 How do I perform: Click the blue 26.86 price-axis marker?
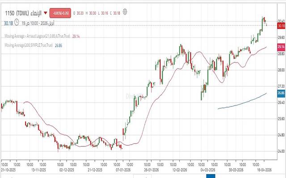click(x=281, y=93)
